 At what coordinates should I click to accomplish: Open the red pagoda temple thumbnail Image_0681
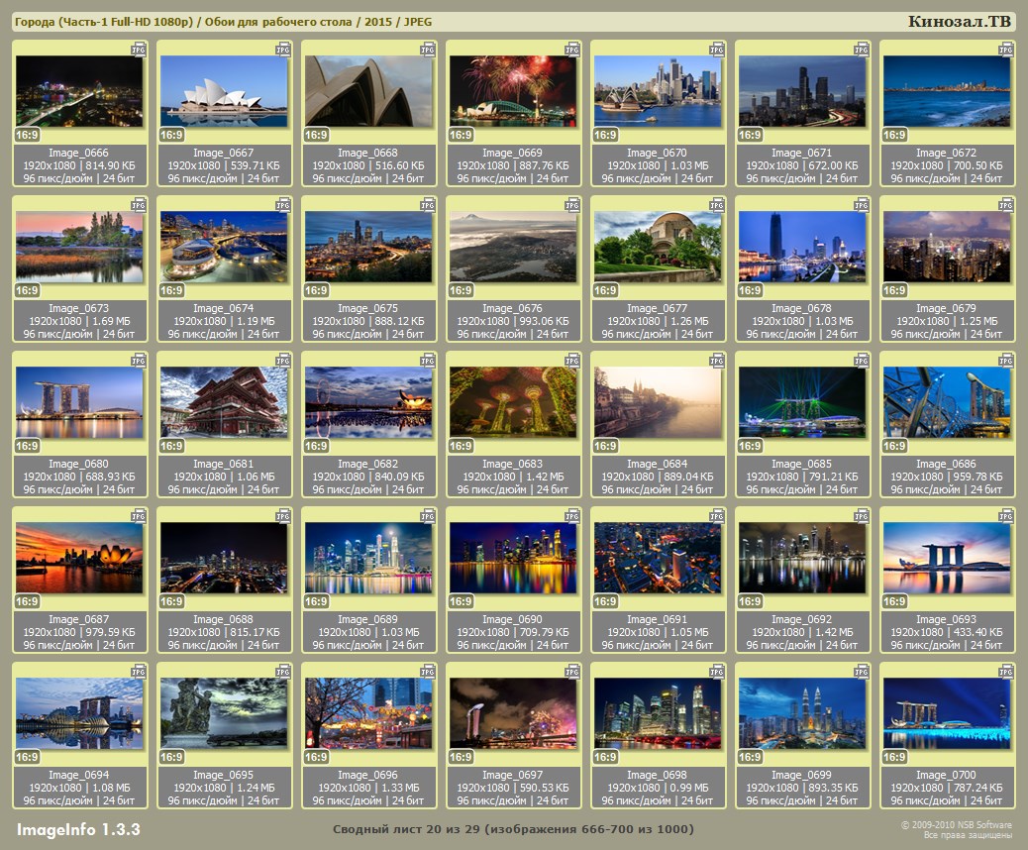[x=224, y=402]
